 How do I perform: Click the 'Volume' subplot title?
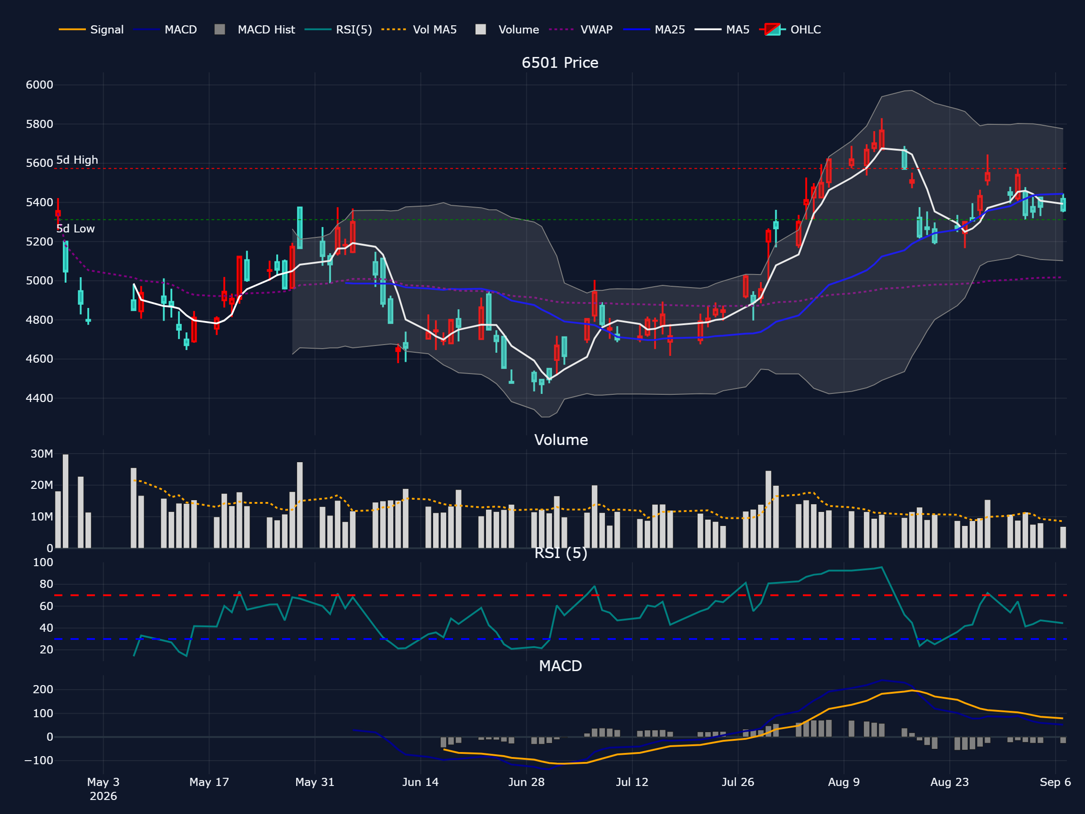[x=561, y=440]
